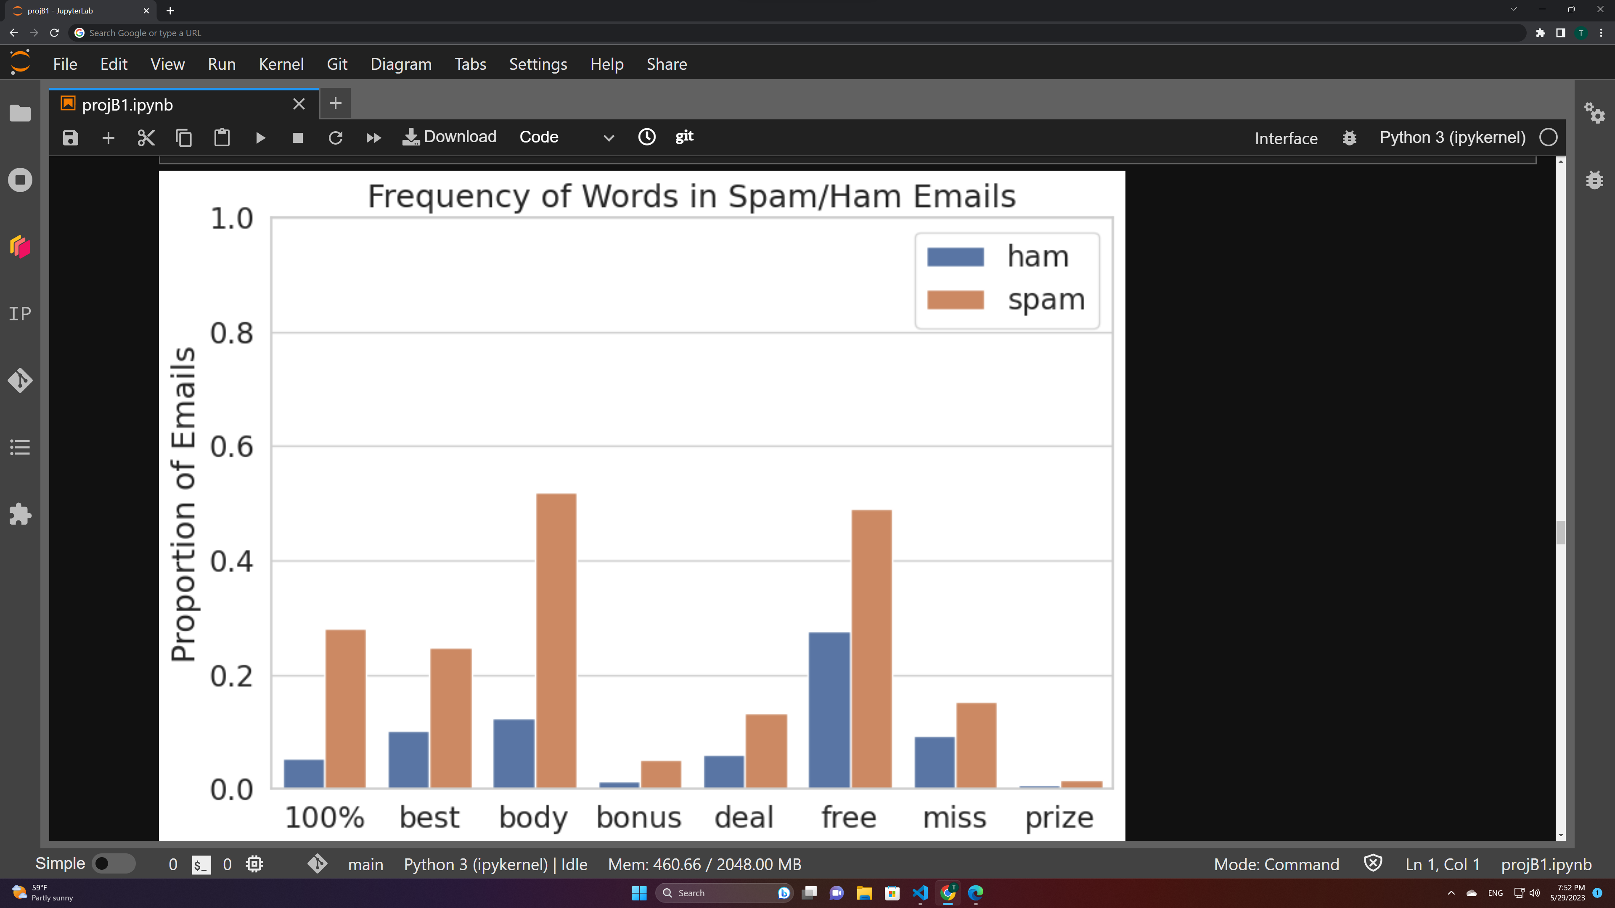Open the Kernel menu
Image resolution: width=1615 pixels, height=908 pixels.
281,64
